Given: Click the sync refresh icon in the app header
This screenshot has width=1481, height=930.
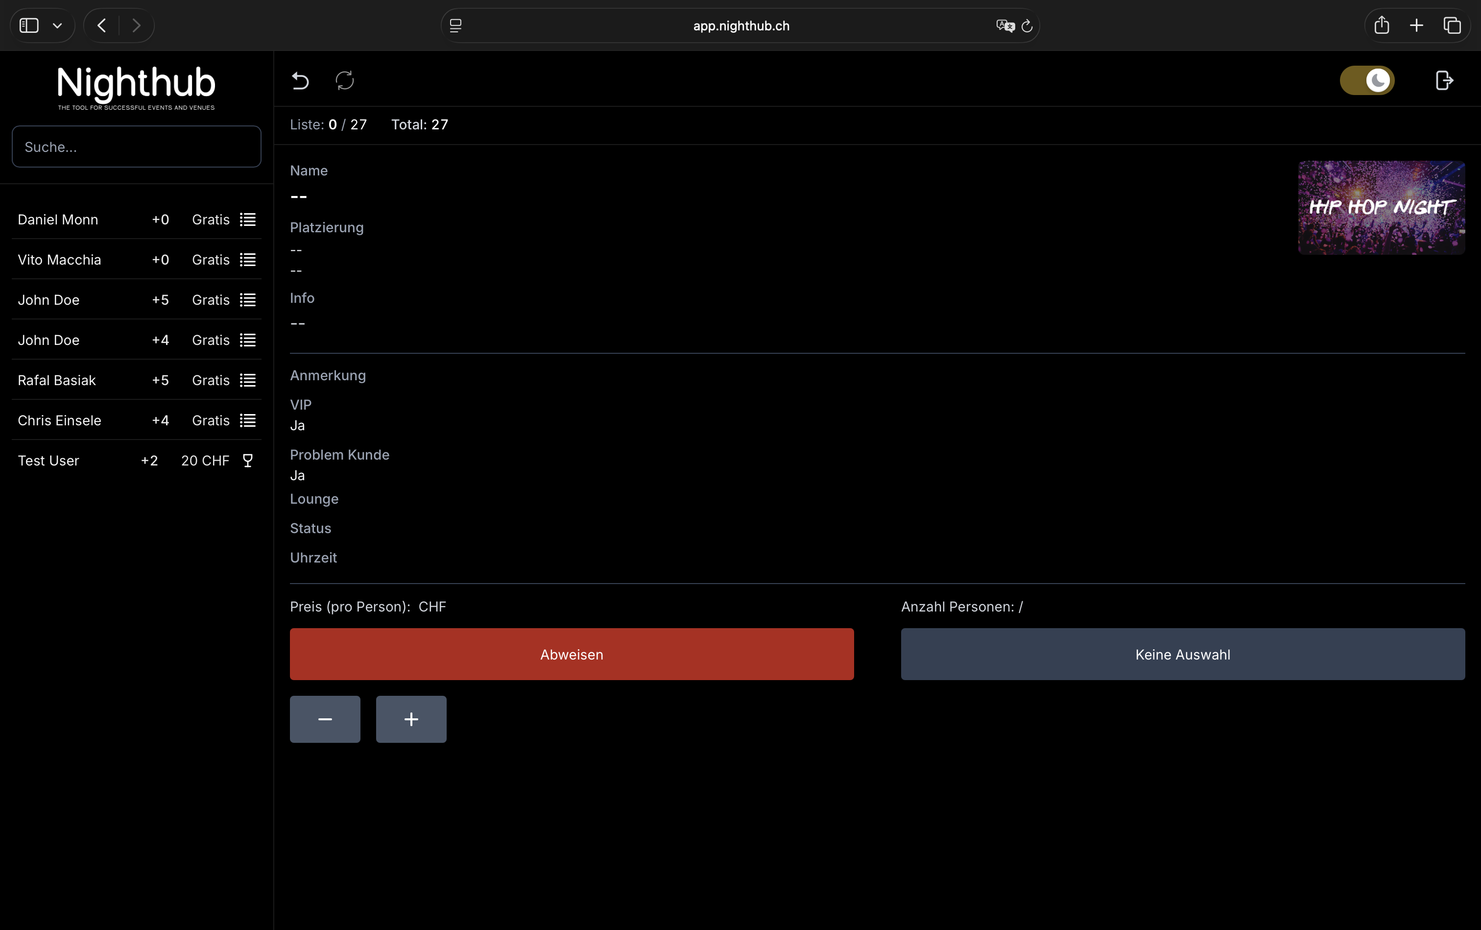Looking at the screenshot, I should 345,80.
